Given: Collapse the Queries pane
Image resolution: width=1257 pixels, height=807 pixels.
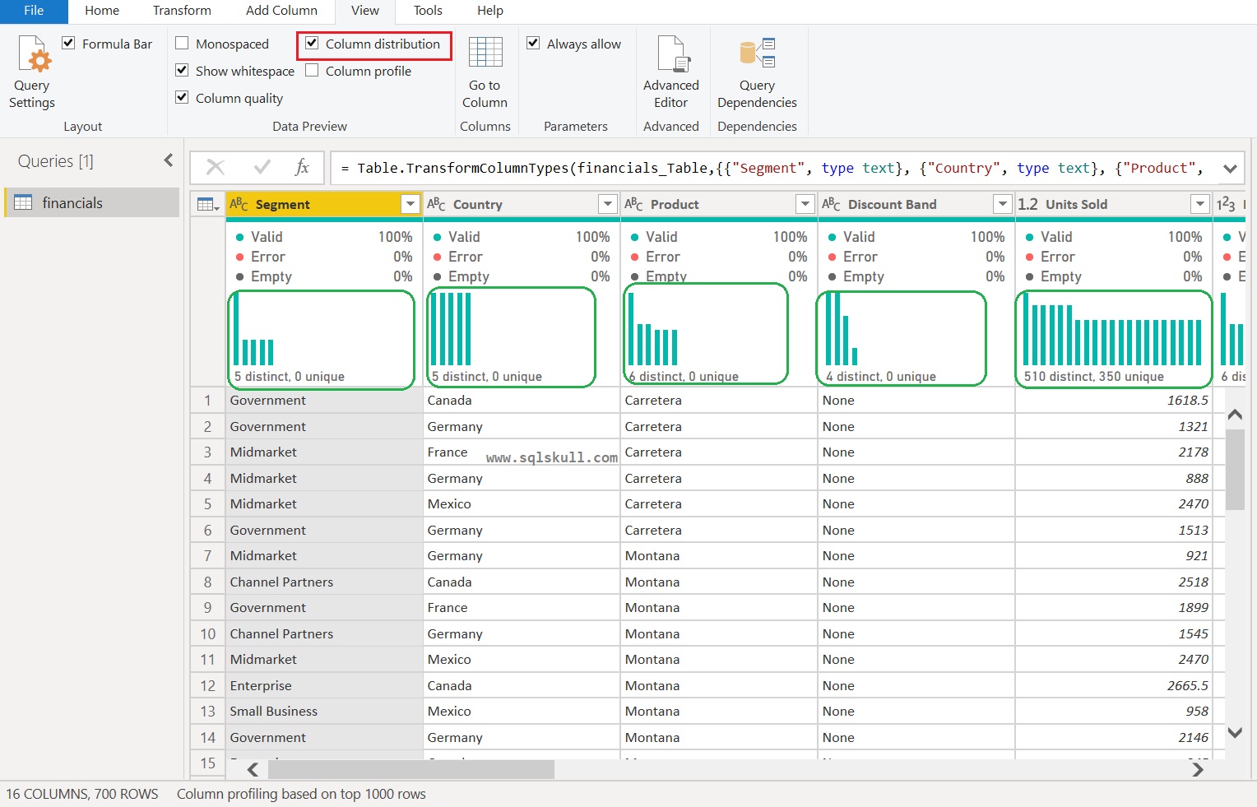Looking at the screenshot, I should click(x=169, y=160).
